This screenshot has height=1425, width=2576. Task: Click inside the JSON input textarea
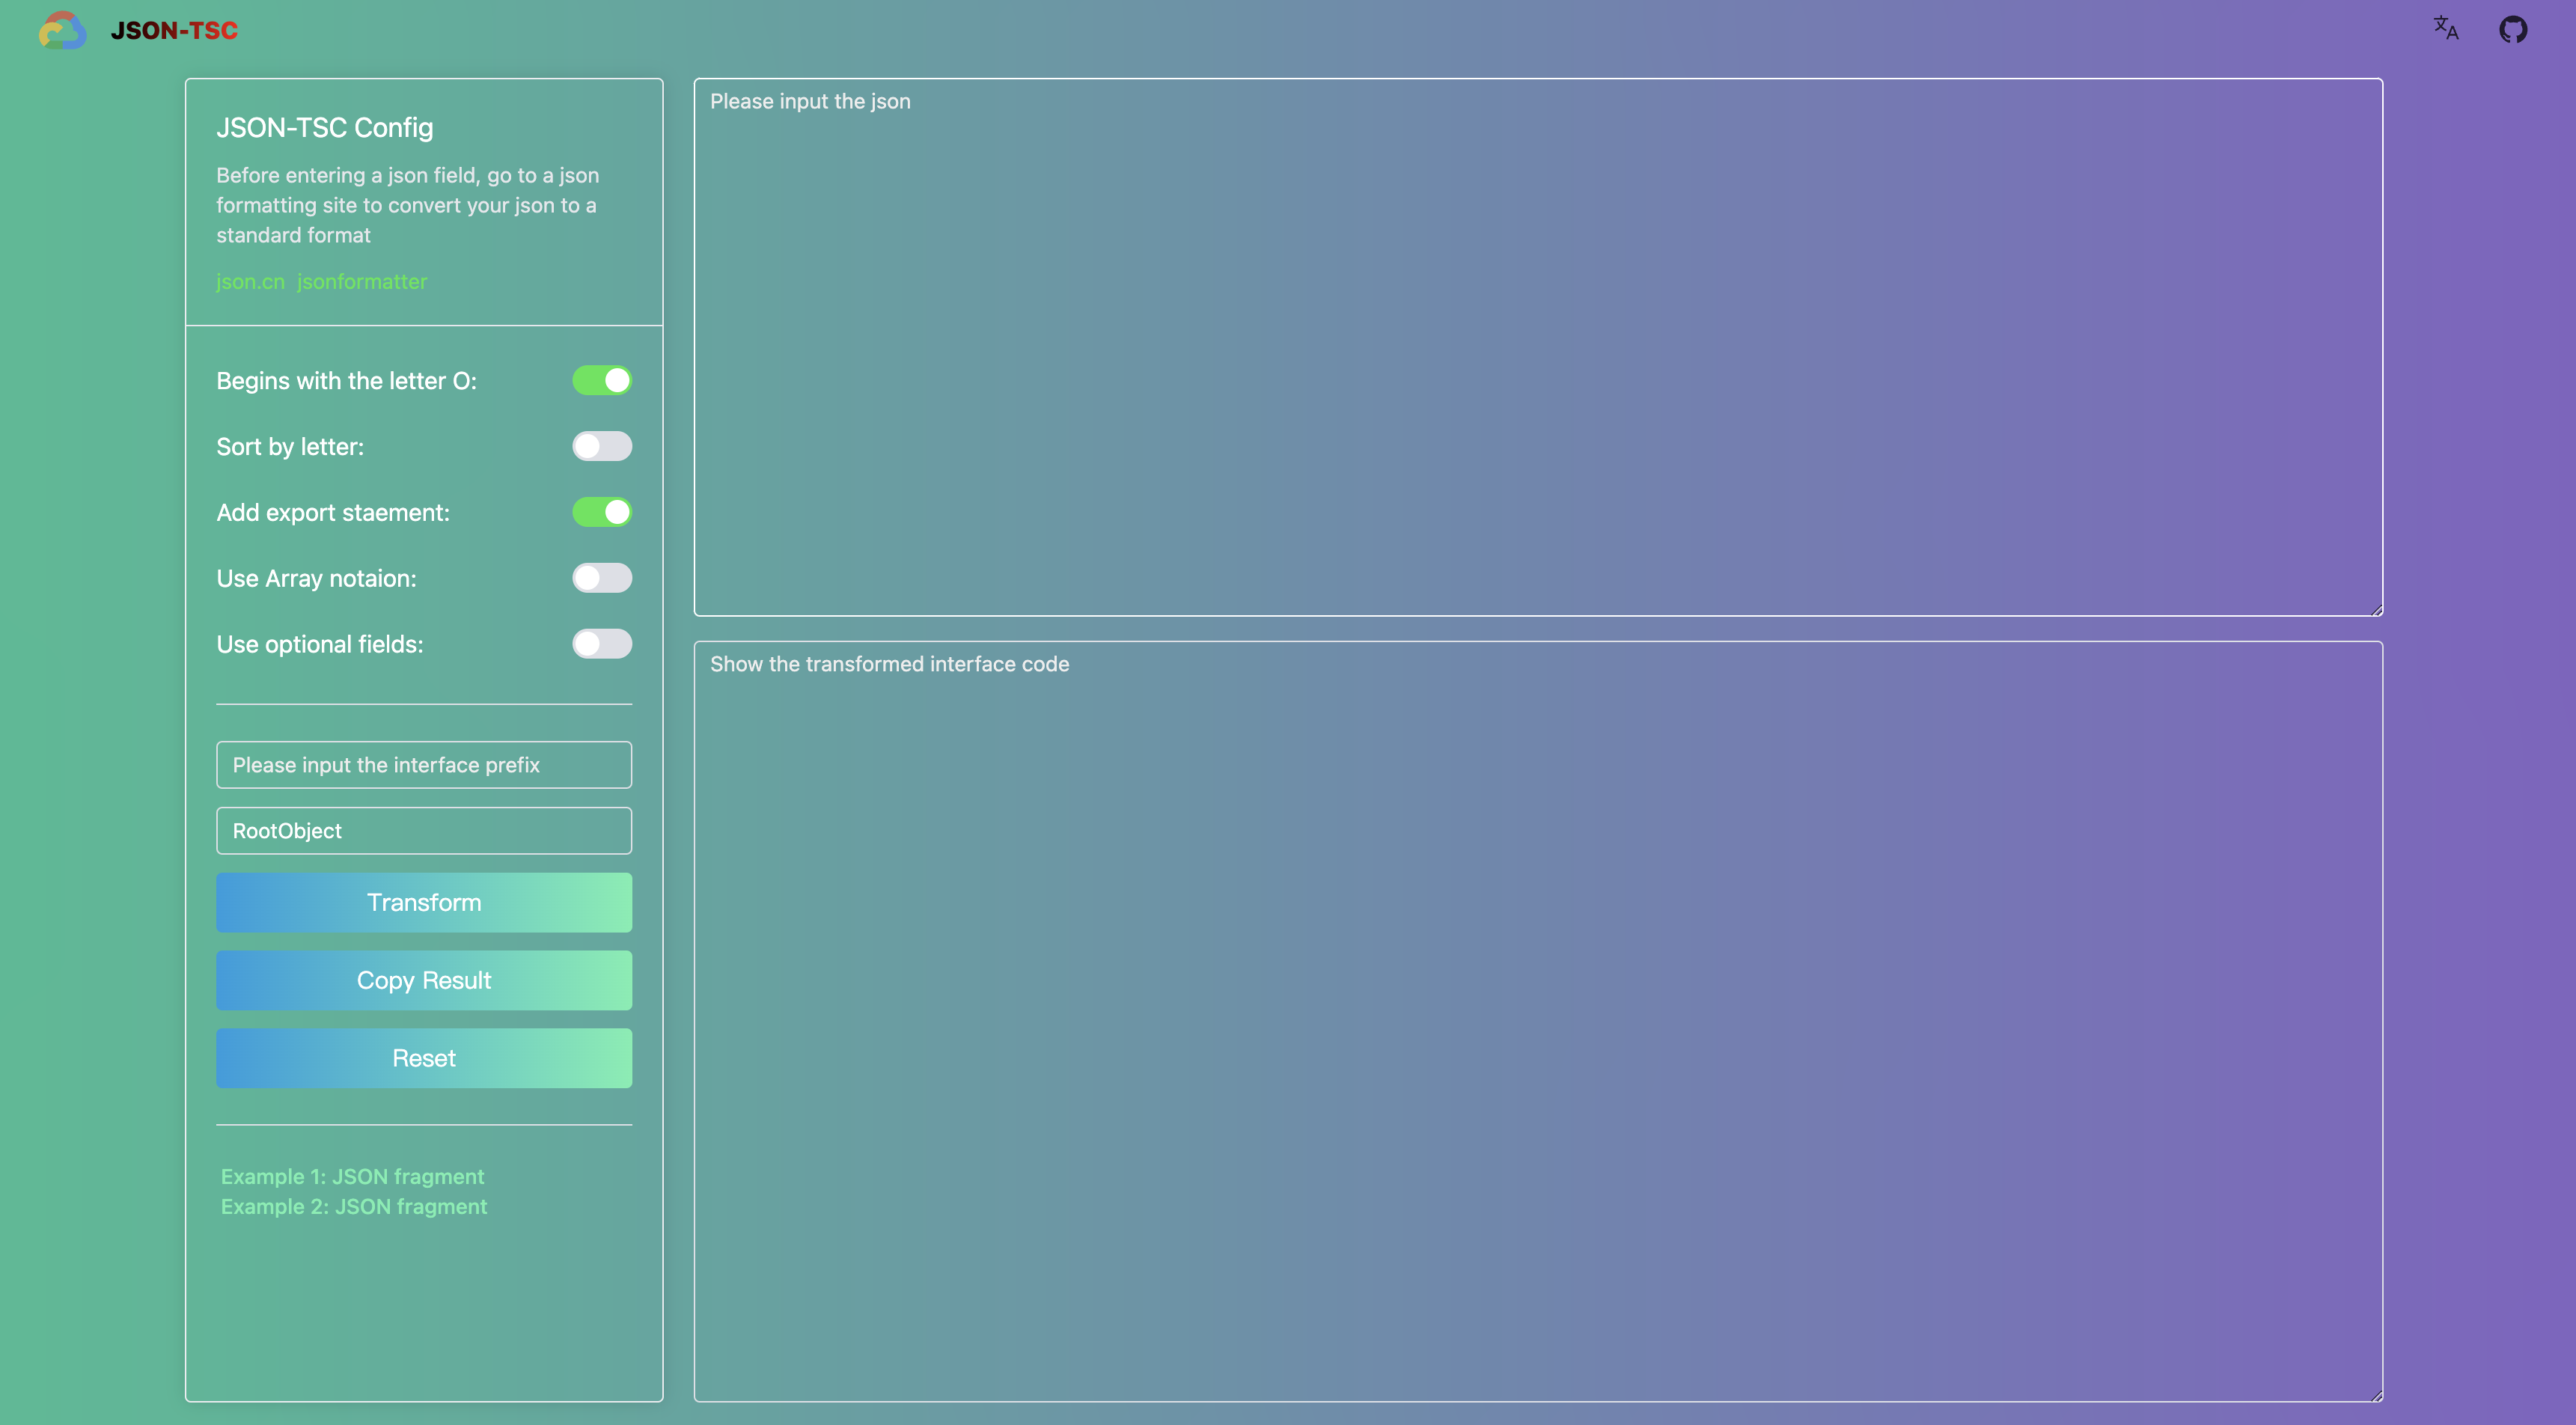pyautogui.click(x=1538, y=347)
